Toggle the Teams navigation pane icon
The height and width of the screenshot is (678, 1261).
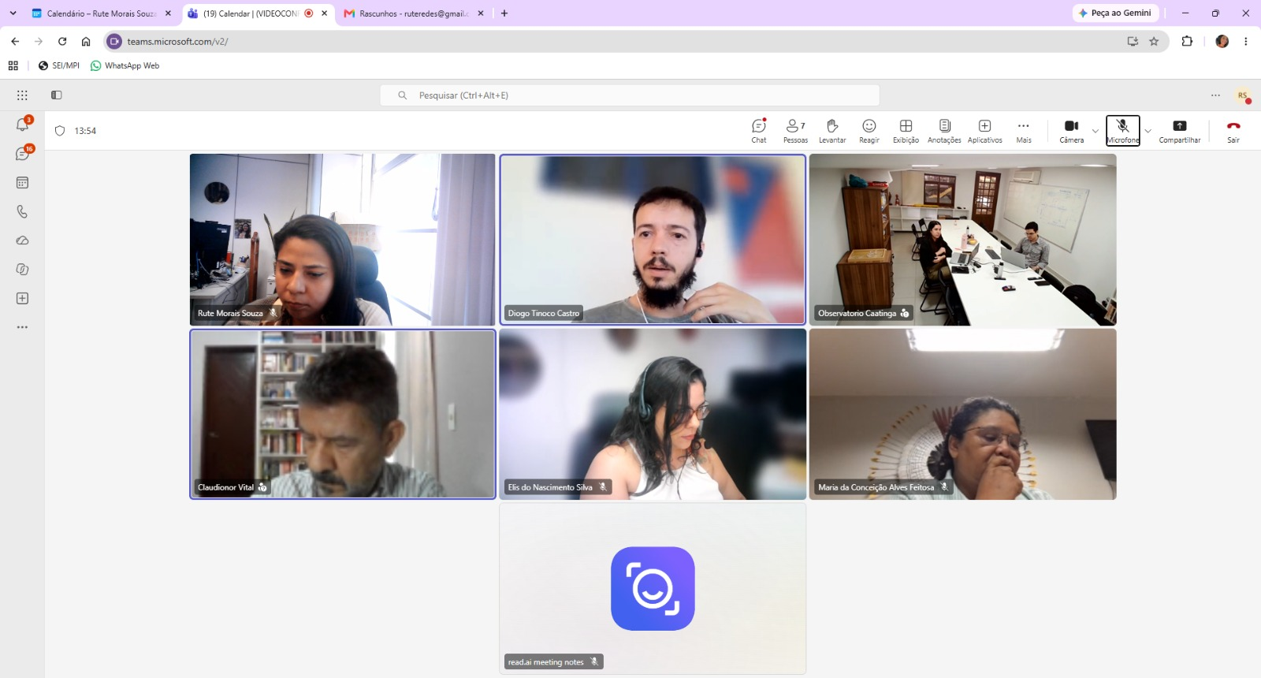click(x=57, y=95)
